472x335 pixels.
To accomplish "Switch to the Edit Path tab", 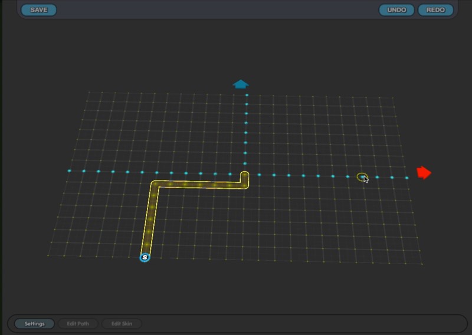I will pyautogui.click(x=78, y=324).
